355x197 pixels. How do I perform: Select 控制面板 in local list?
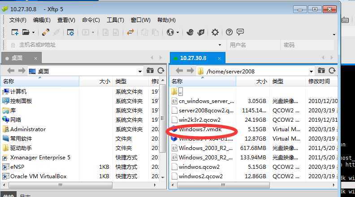17,101
